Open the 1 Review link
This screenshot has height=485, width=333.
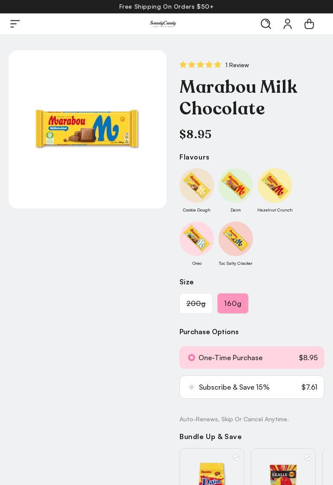tap(237, 65)
